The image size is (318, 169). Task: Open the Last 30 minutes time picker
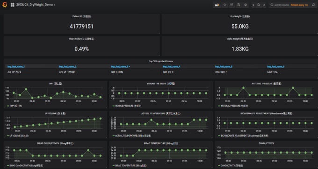(x=289, y=5)
